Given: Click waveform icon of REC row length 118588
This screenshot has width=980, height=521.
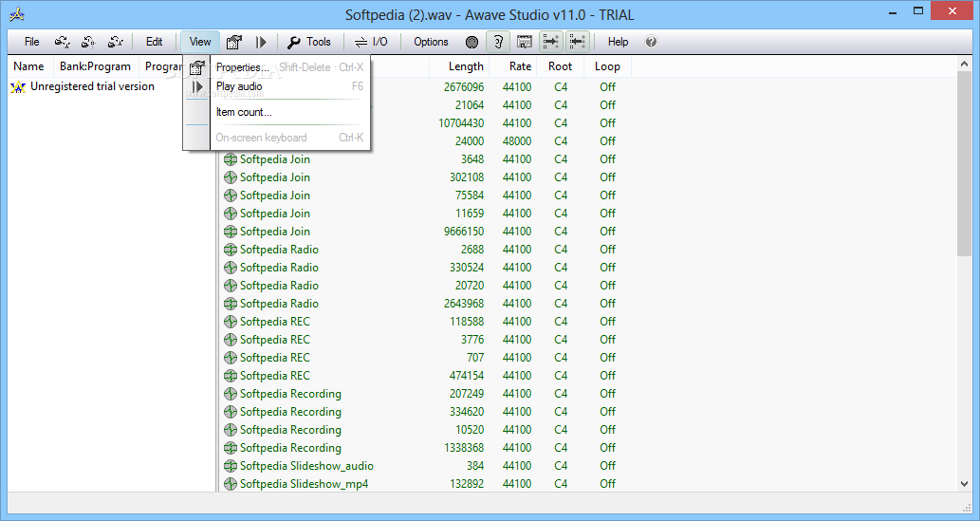Looking at the screenshot, I should [230, 322].
